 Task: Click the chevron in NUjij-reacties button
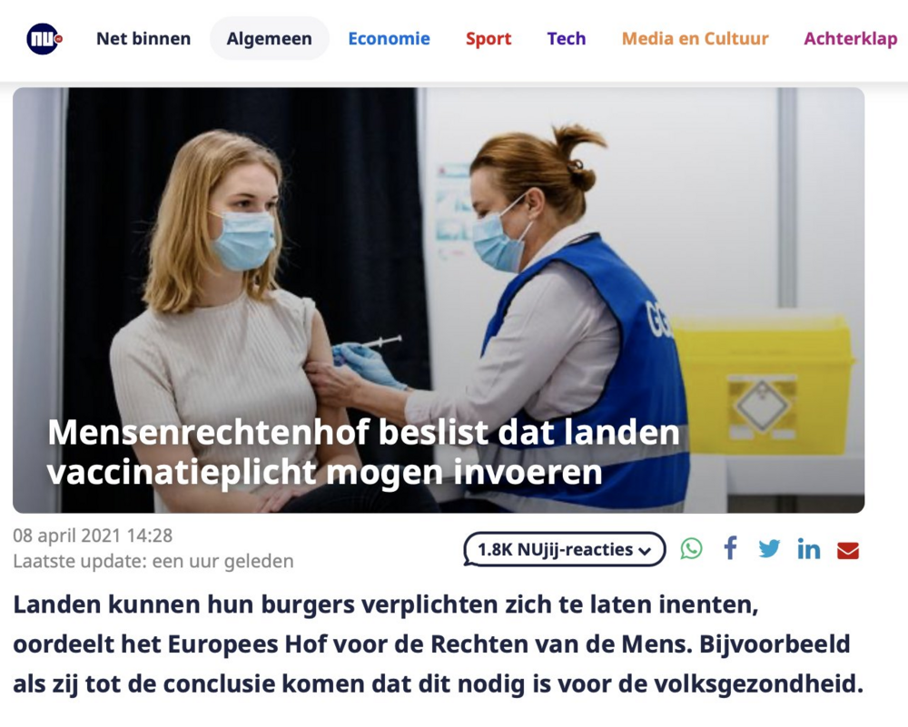pos(645,551)
